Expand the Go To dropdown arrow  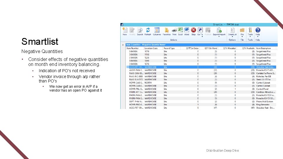click(202, 37)
